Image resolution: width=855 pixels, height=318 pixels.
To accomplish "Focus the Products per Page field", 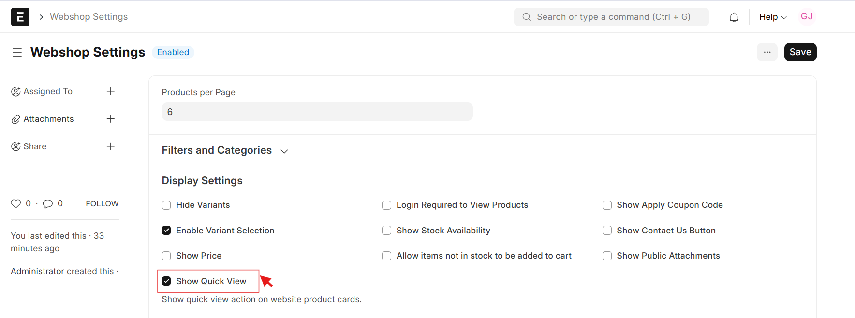I will click(x=317, y=112).
